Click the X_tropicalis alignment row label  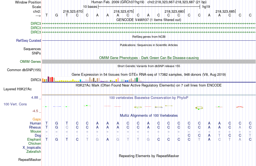[32, 148]
